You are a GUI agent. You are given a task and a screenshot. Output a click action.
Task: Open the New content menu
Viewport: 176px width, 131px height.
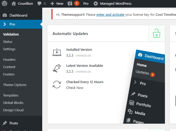[60, 4]
